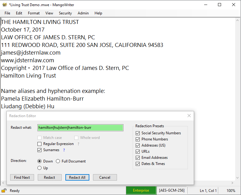Click the AES-GCM-256 encryption indicator
The height and width of the screenshot is (195, 241).
172,190
